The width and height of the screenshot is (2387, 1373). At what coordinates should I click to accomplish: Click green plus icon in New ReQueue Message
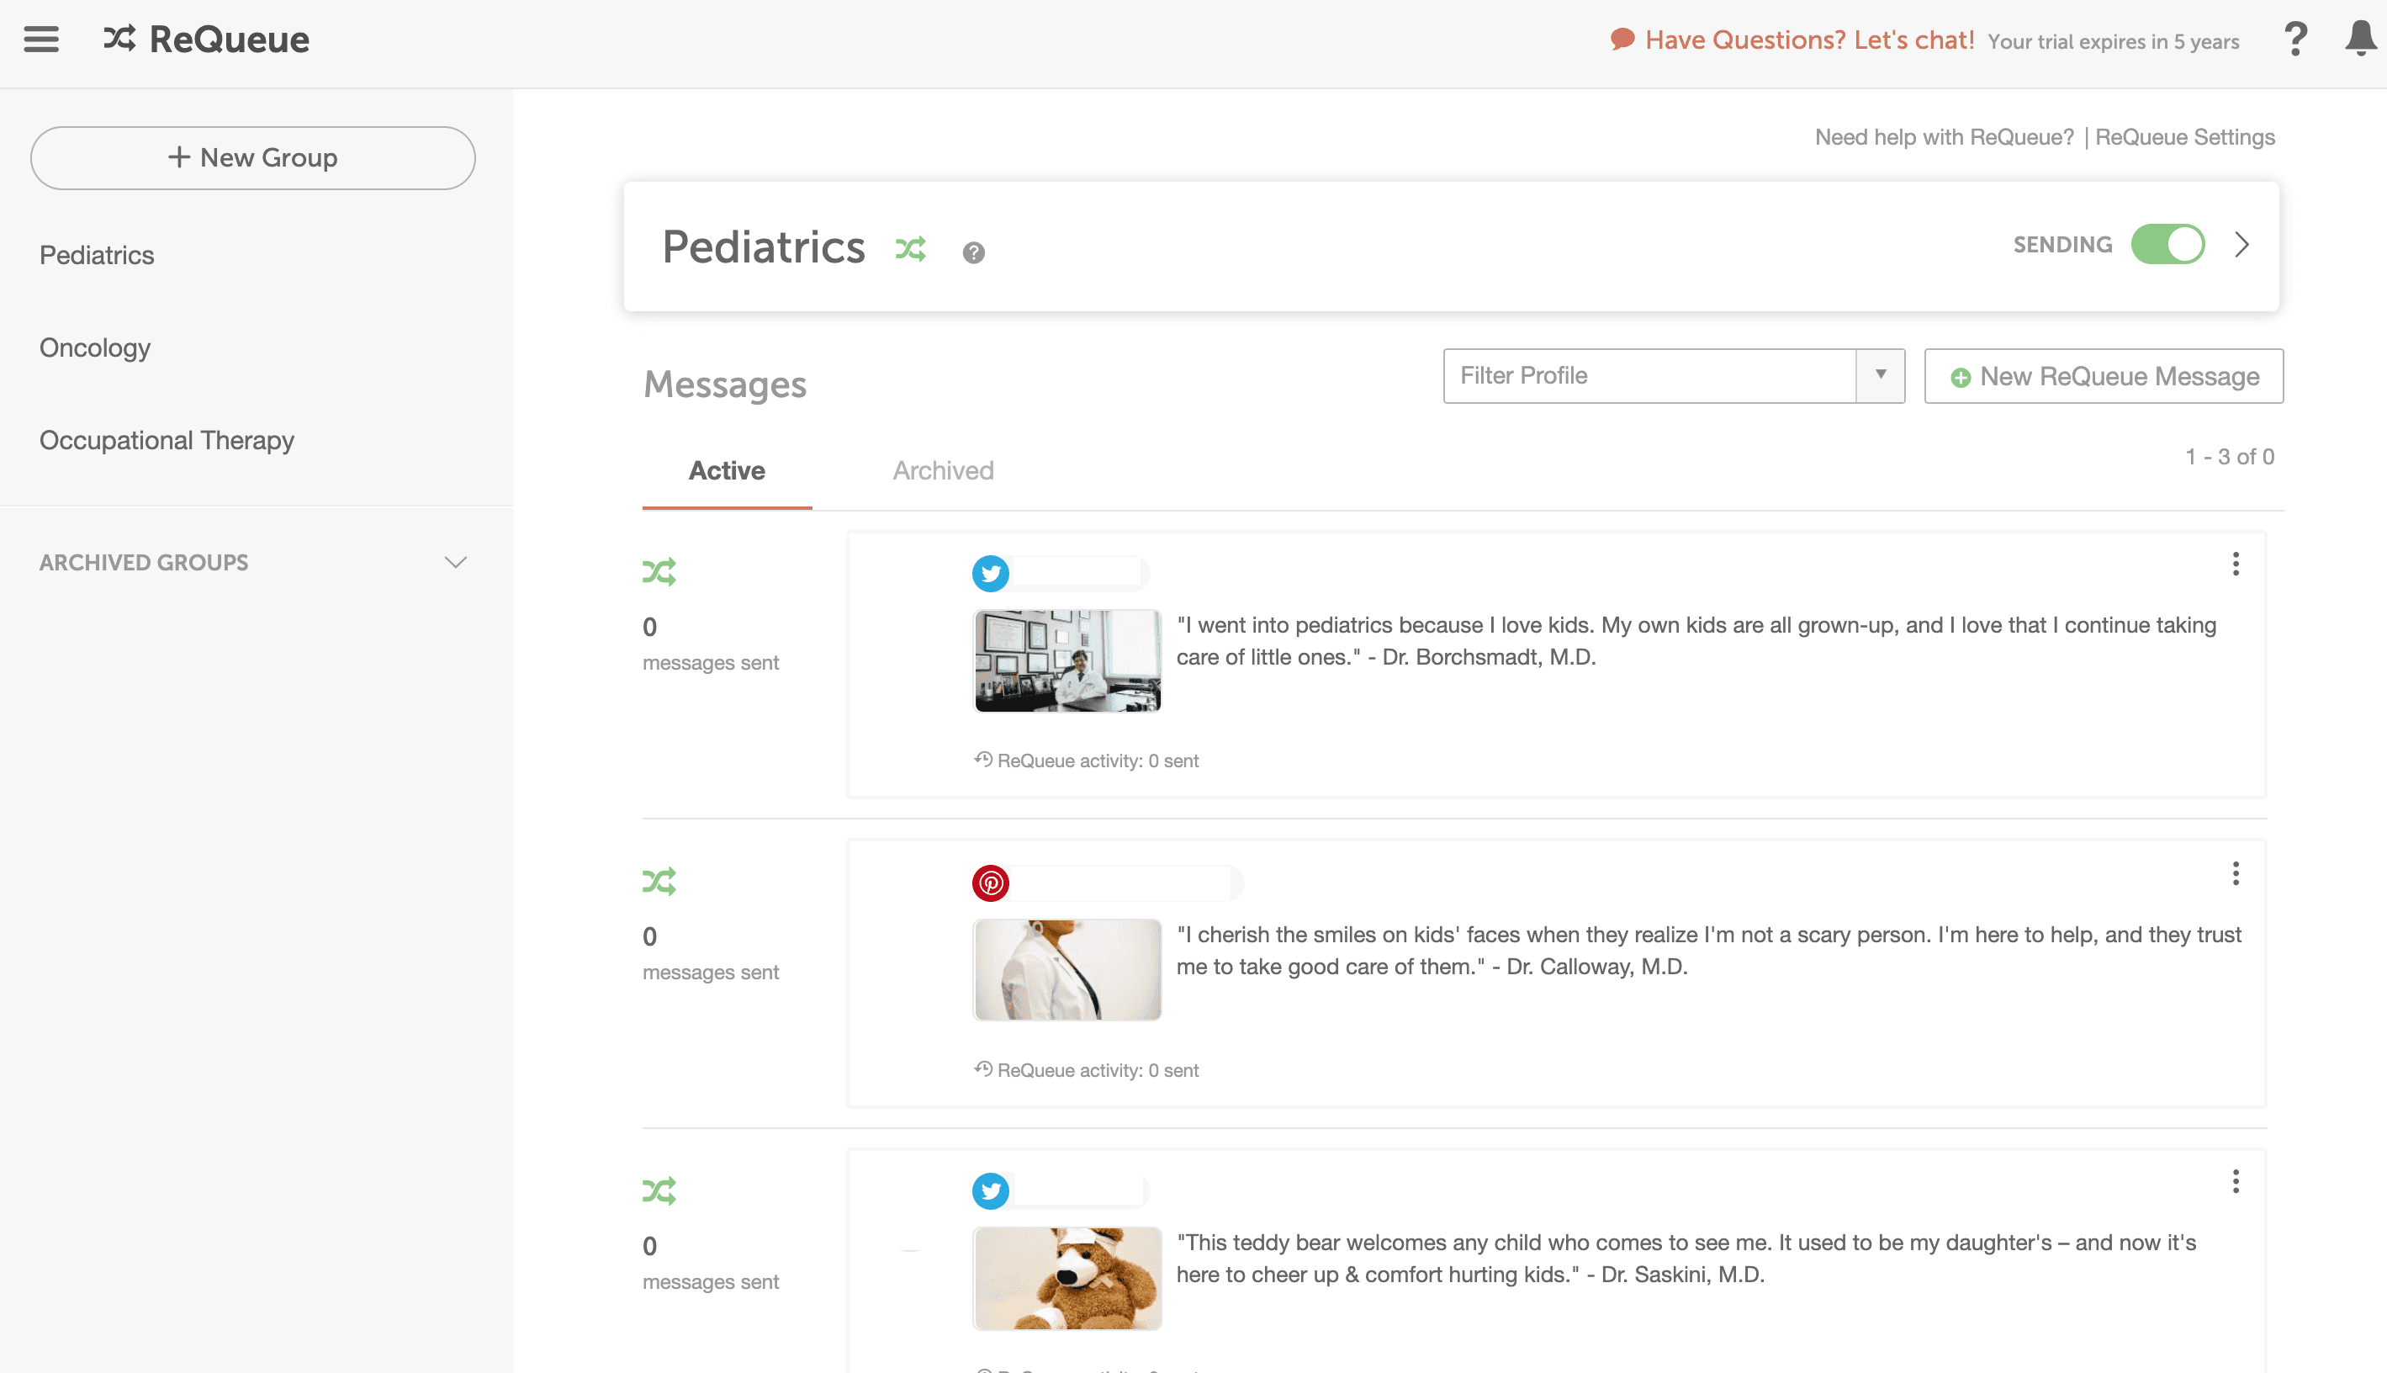(x=1961, y=378)
